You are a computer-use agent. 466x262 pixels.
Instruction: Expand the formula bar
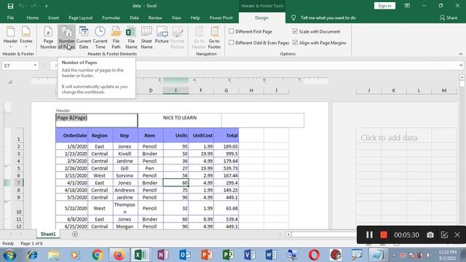[461, 65]
